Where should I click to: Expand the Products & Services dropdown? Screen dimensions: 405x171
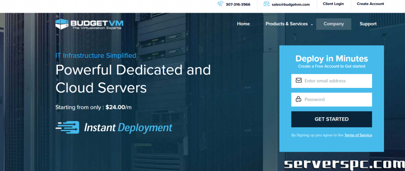(289, 24)
